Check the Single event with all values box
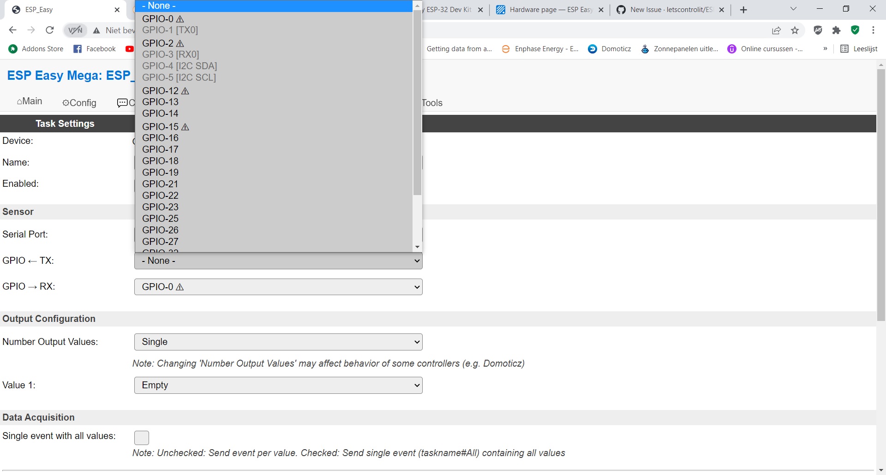Image resolution: width=886 pixels, height=475 pixels. click(141, 437)
